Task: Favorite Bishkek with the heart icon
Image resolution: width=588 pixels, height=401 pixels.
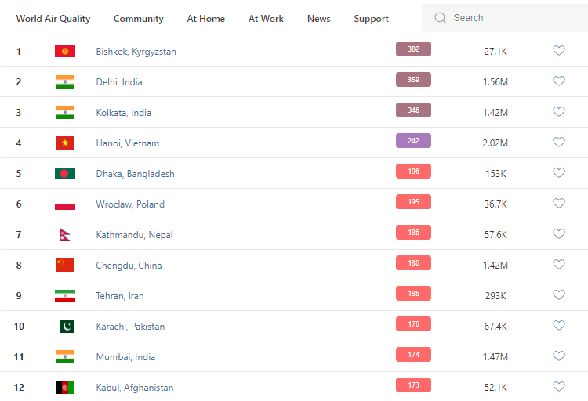Action: (x=559, y=51)
